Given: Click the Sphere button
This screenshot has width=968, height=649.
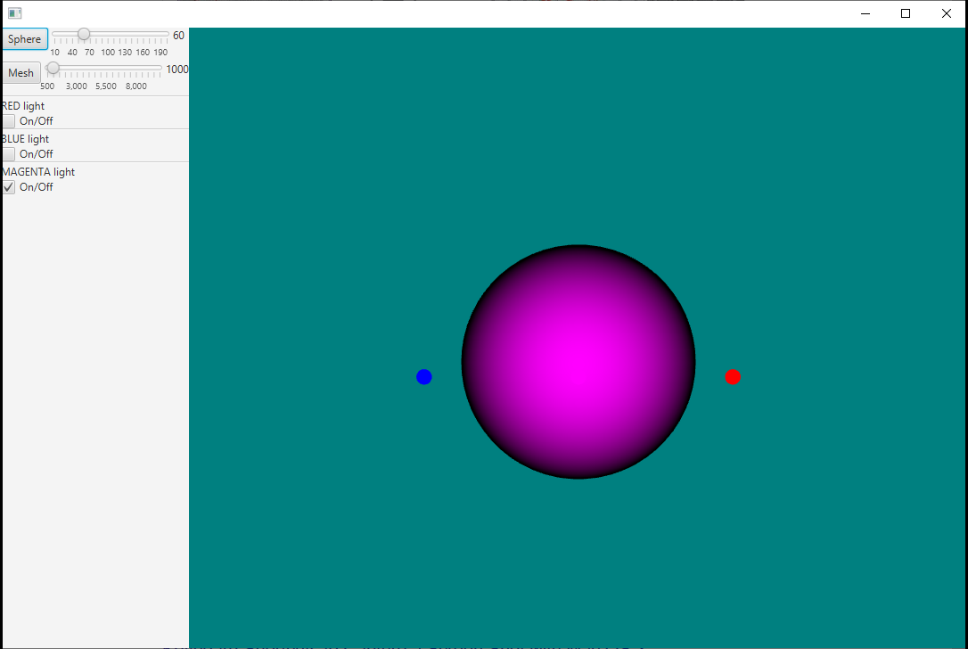Looking at the screenshot, I should (x=24, y=39).
